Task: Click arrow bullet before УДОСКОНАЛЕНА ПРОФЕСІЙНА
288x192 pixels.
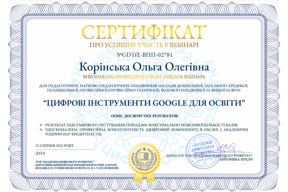Action: click(41, 130)
